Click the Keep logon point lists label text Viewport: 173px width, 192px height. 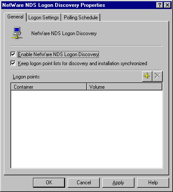pyautogui.click(x=83, y=63)
